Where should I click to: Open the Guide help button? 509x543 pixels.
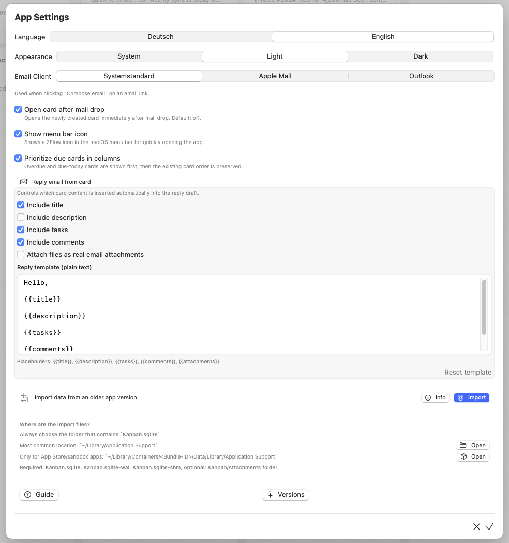pyautogui.click(x=39, y=494)
